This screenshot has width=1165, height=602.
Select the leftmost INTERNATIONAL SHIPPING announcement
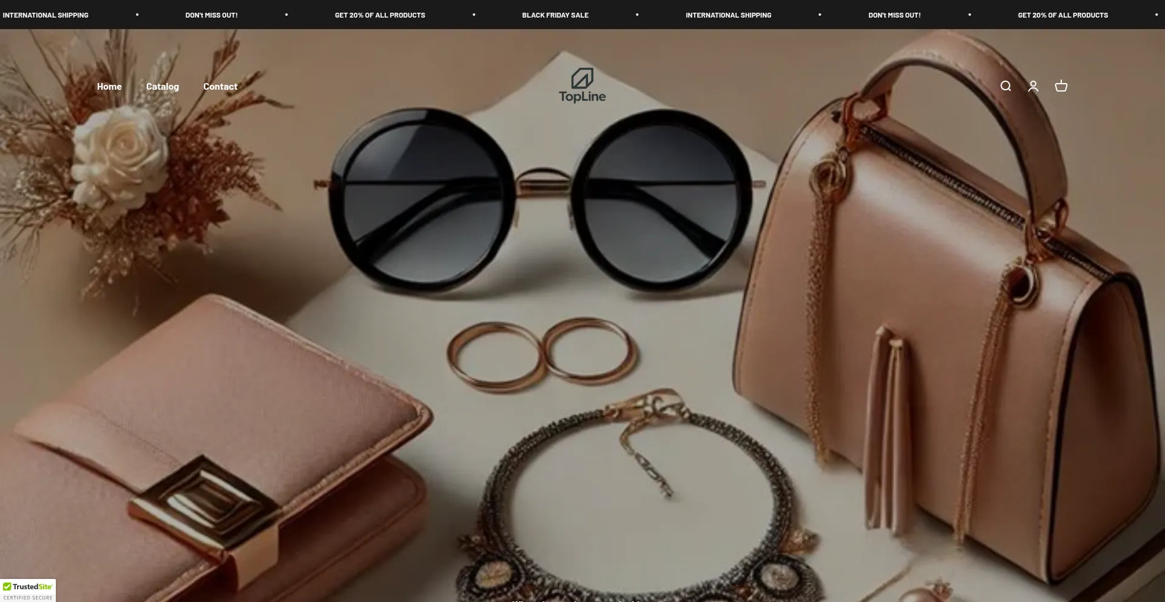pos(46,15)
